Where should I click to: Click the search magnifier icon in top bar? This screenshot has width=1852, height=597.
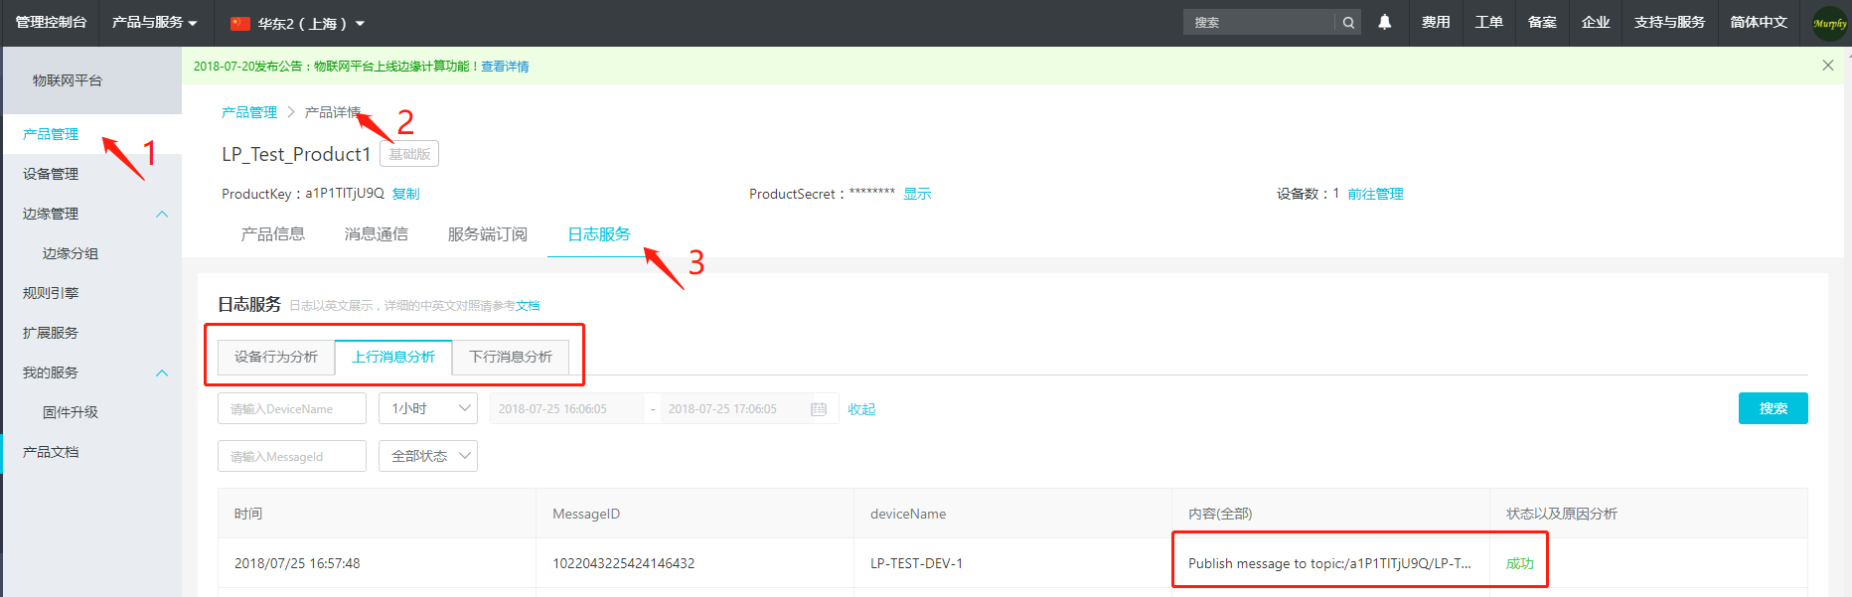click(x=1348, y=23)
